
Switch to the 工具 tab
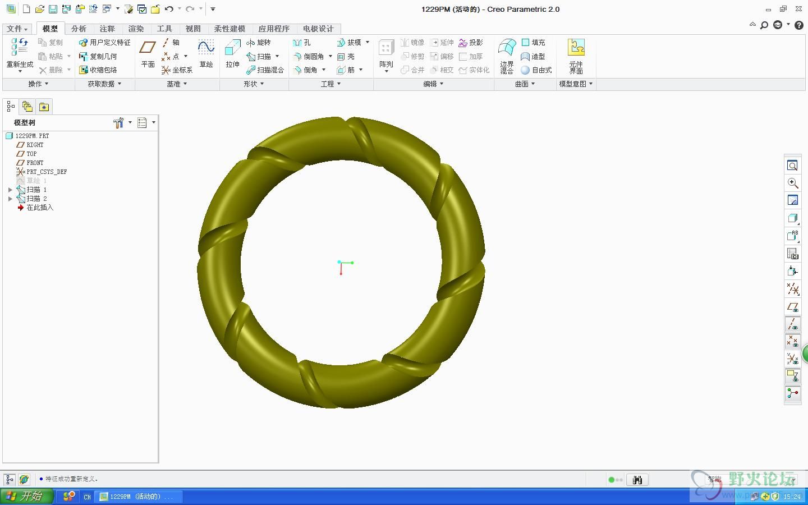[164, 29]
